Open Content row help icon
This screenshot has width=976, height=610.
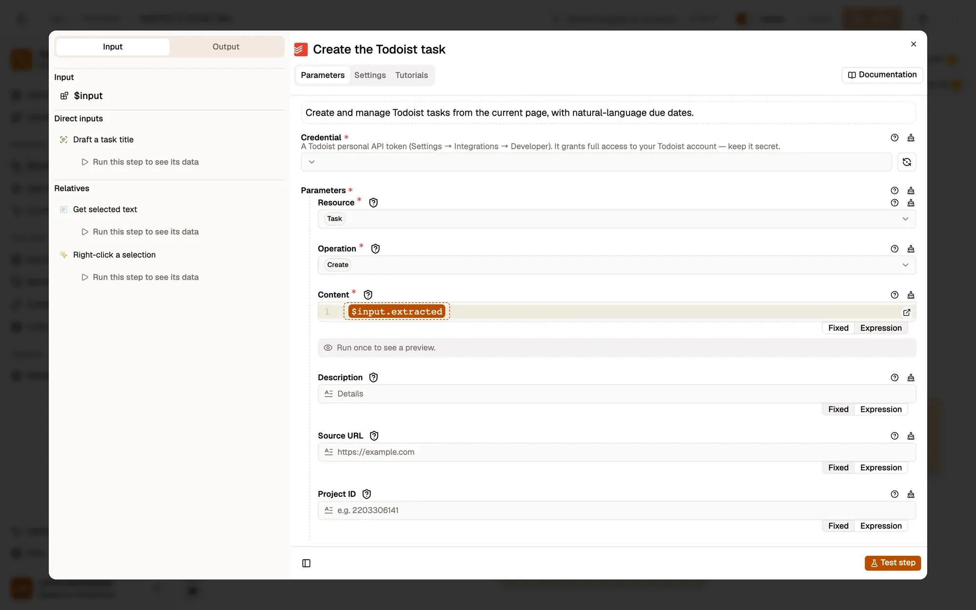pos(895,295)
